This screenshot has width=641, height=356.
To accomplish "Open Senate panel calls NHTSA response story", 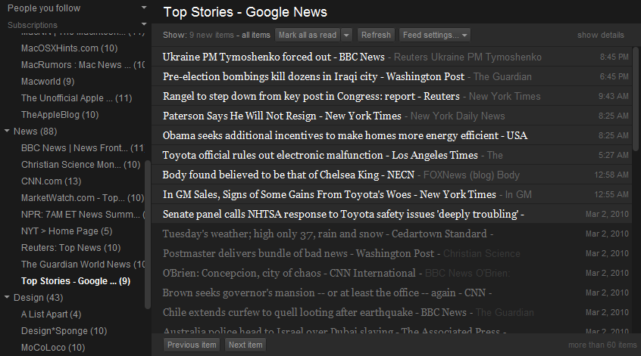I will click(x=392, y=214).
